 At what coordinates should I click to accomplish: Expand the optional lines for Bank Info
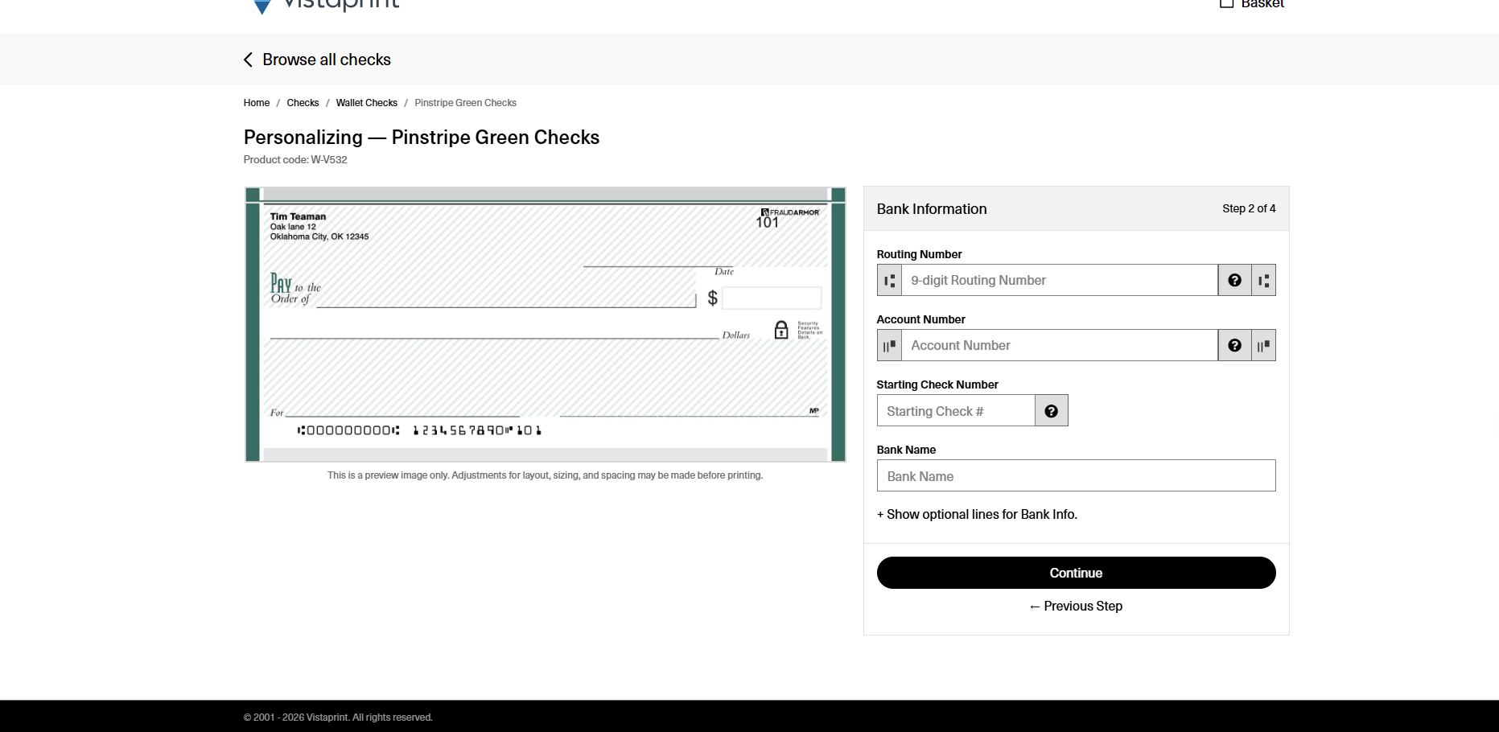[977, 514]
